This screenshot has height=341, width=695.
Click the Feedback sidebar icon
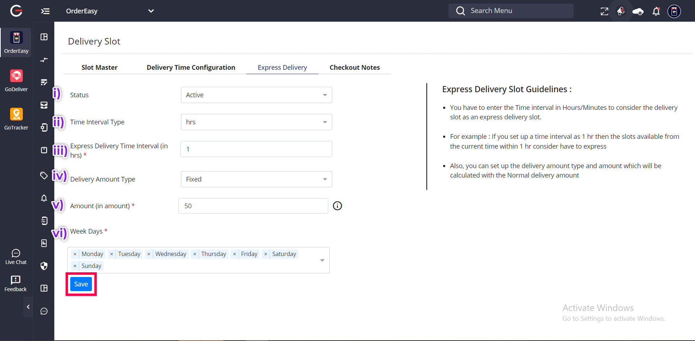point(16,284)
